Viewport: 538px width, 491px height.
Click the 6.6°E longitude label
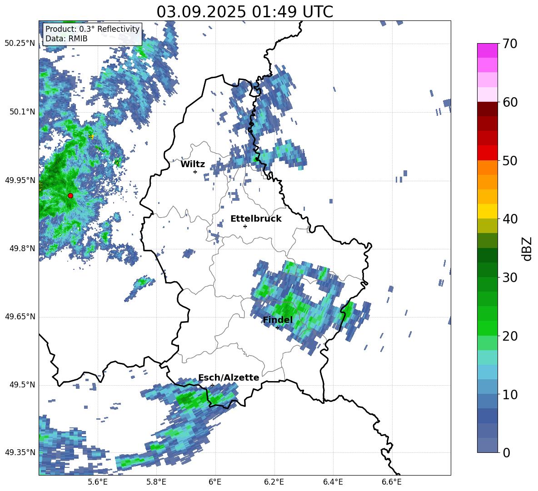click(392, 482)
